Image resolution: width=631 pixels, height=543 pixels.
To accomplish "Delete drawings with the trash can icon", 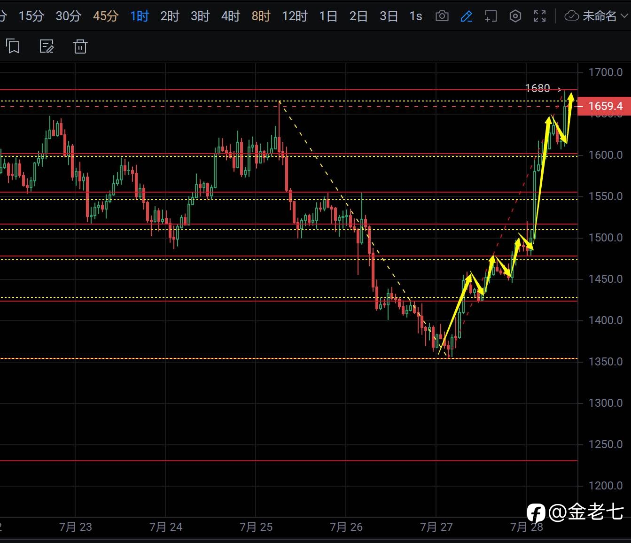I will pyautogui.click(x=80, y=46).
